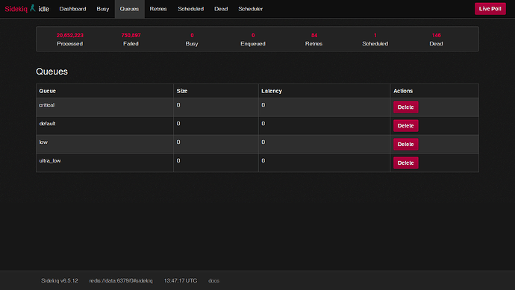Open the low queue link

[43, 142]
